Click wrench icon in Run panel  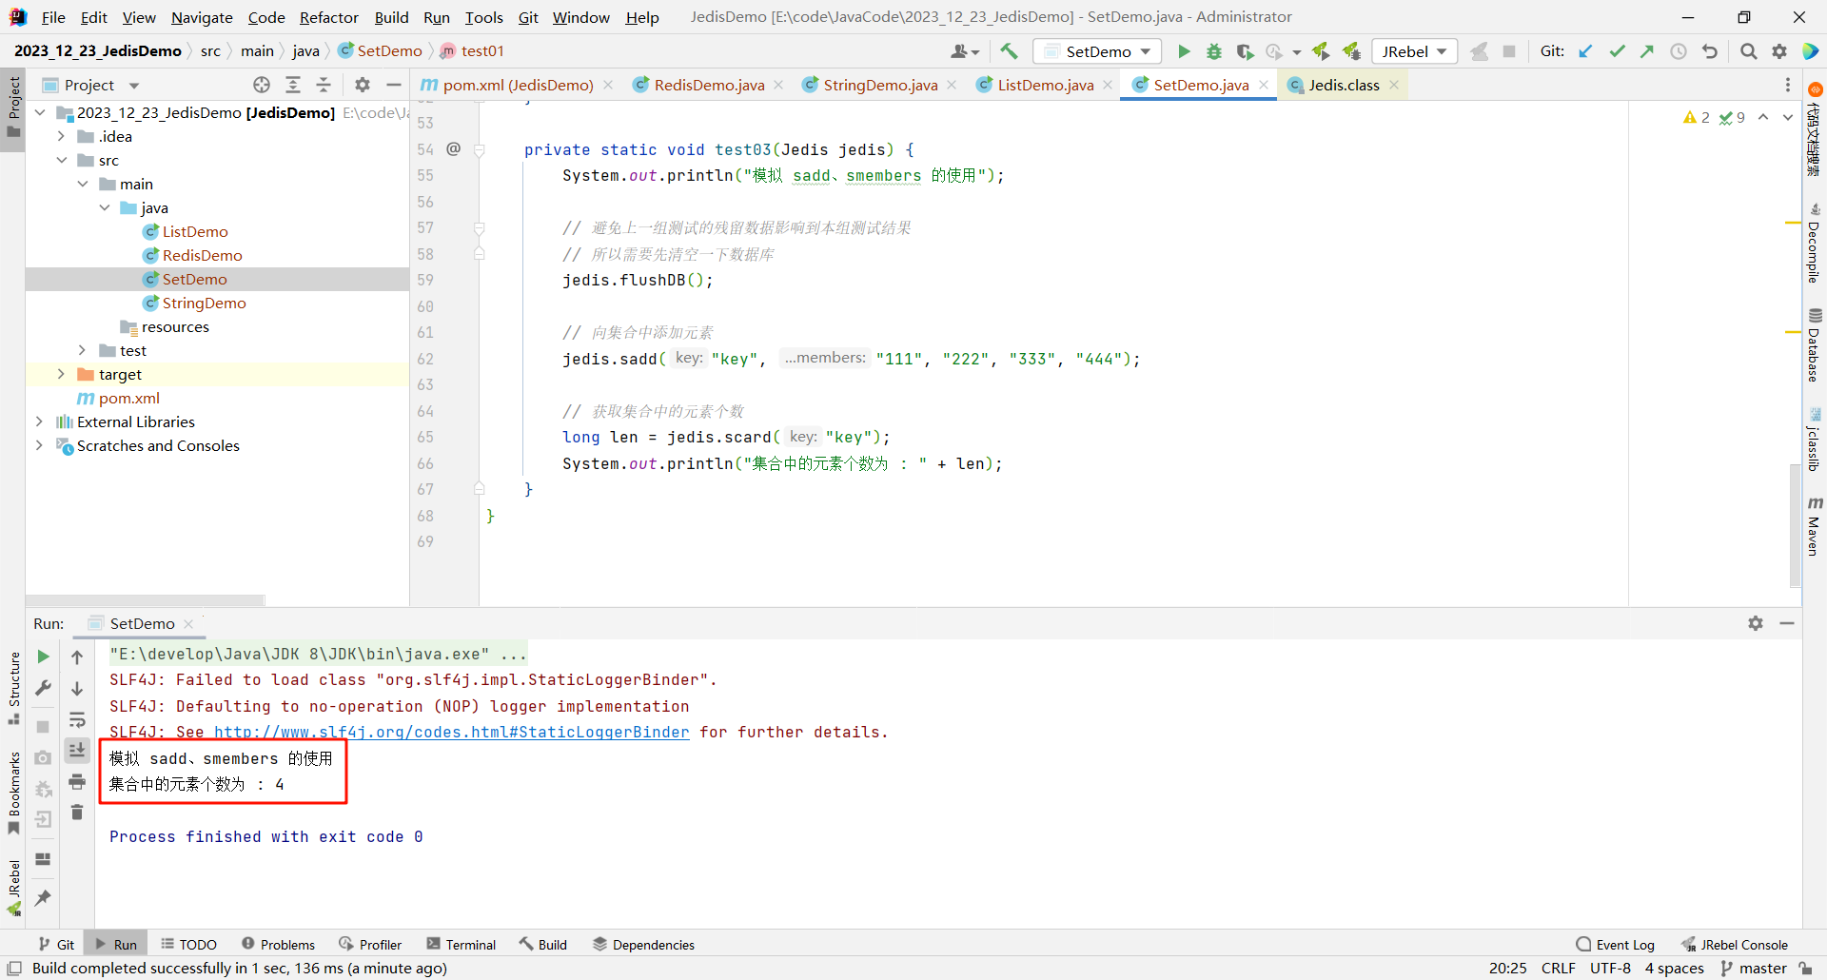click(43, 688)
